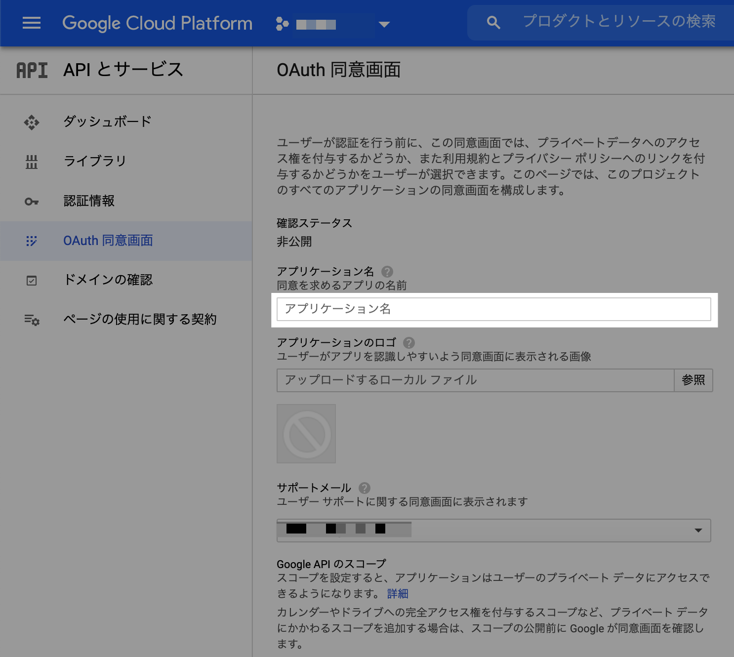Click the search magnifier icon
This screenshot has width=734, height=657.
(x=493, y=22)
